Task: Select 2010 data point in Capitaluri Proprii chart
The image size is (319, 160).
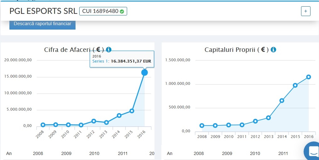Action: pos(229,125)
